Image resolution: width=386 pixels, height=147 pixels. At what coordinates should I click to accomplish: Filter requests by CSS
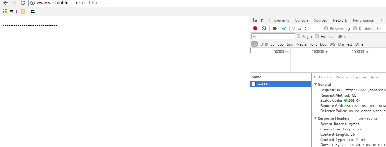pos(281,44)
